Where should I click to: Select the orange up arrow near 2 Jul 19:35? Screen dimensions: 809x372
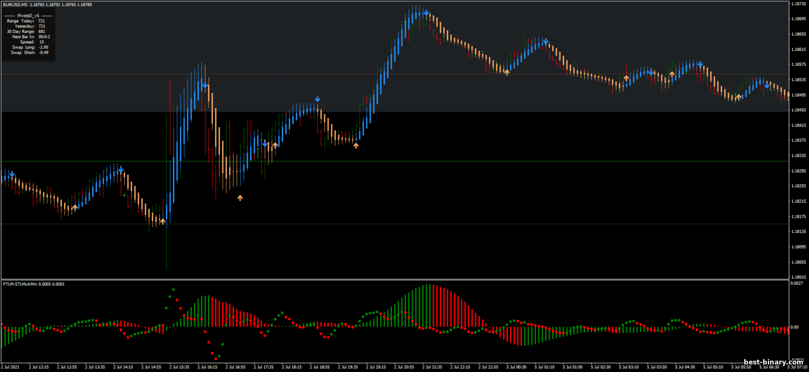(355, 145)
